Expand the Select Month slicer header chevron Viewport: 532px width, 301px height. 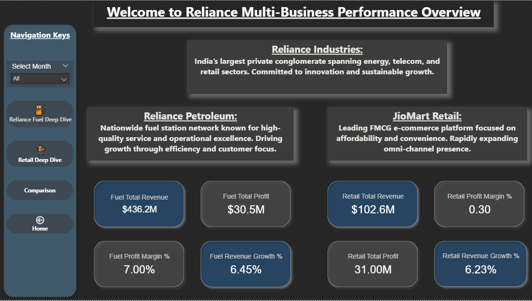point(65,66)
